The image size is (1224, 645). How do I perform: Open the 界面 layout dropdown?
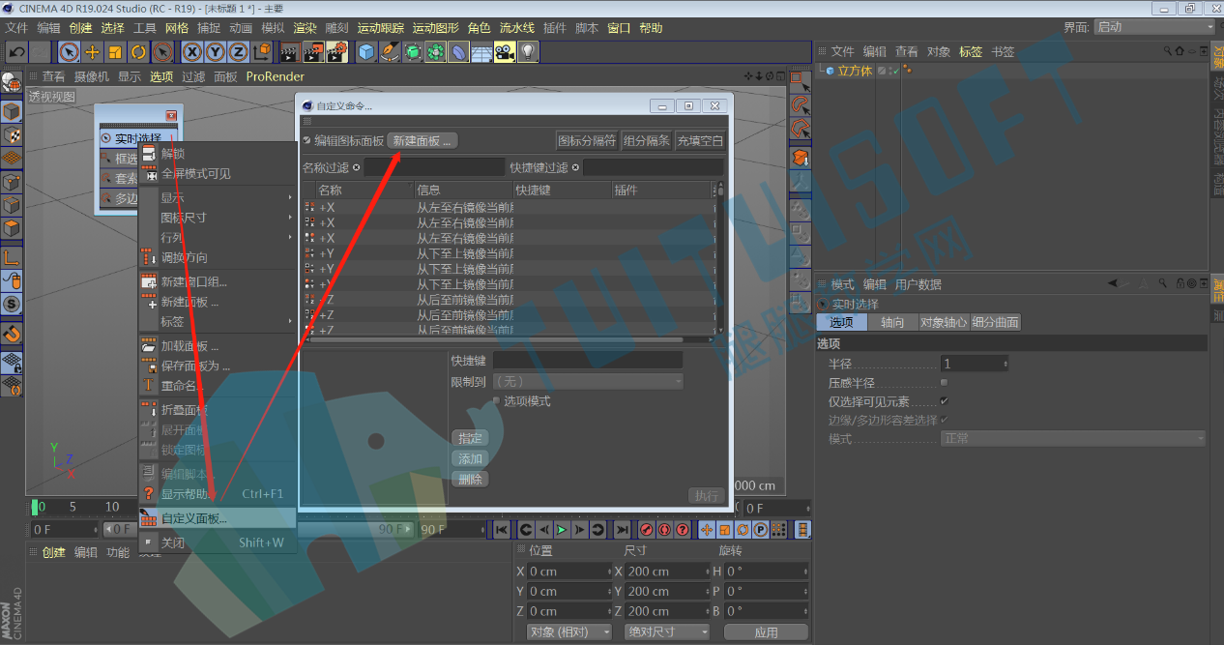[1153, 27]
